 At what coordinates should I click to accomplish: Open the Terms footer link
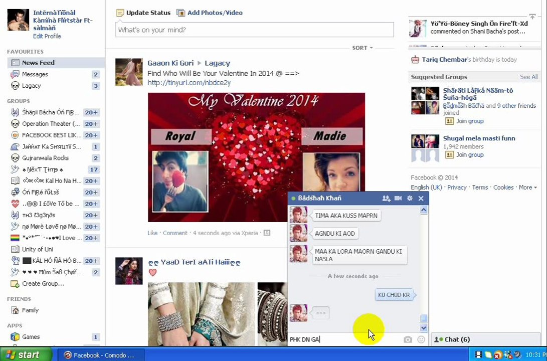coord(480,188)
